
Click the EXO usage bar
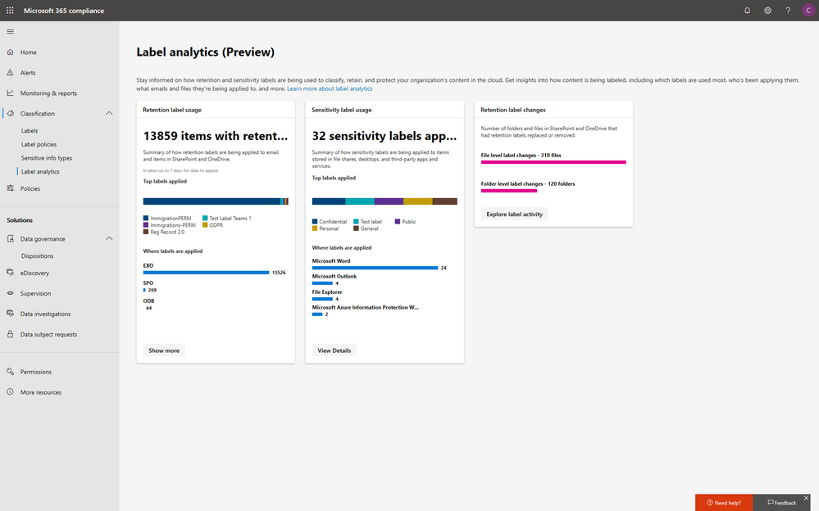206,273
